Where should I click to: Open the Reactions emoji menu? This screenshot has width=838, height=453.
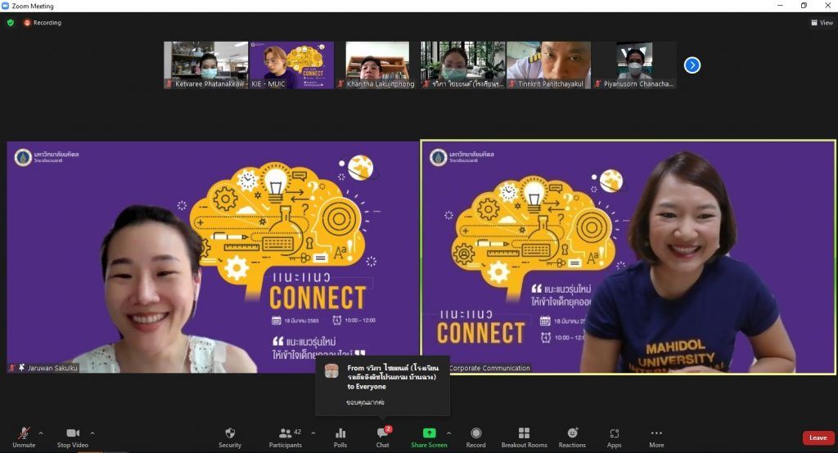click(572, 437)
